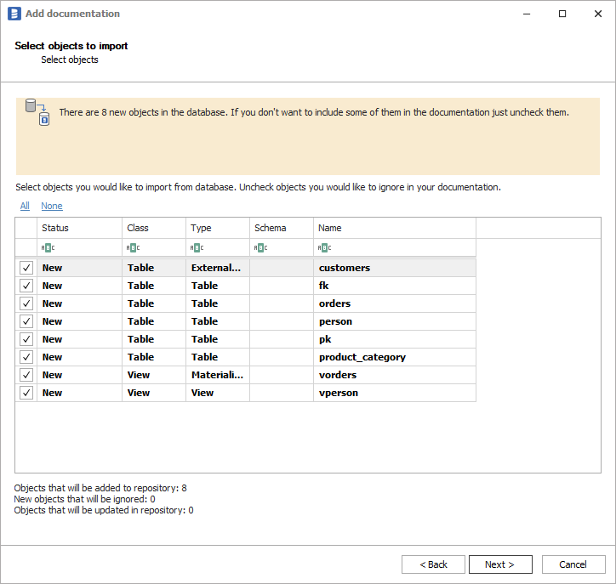Click the Schema column filter icon

(260, 248)
